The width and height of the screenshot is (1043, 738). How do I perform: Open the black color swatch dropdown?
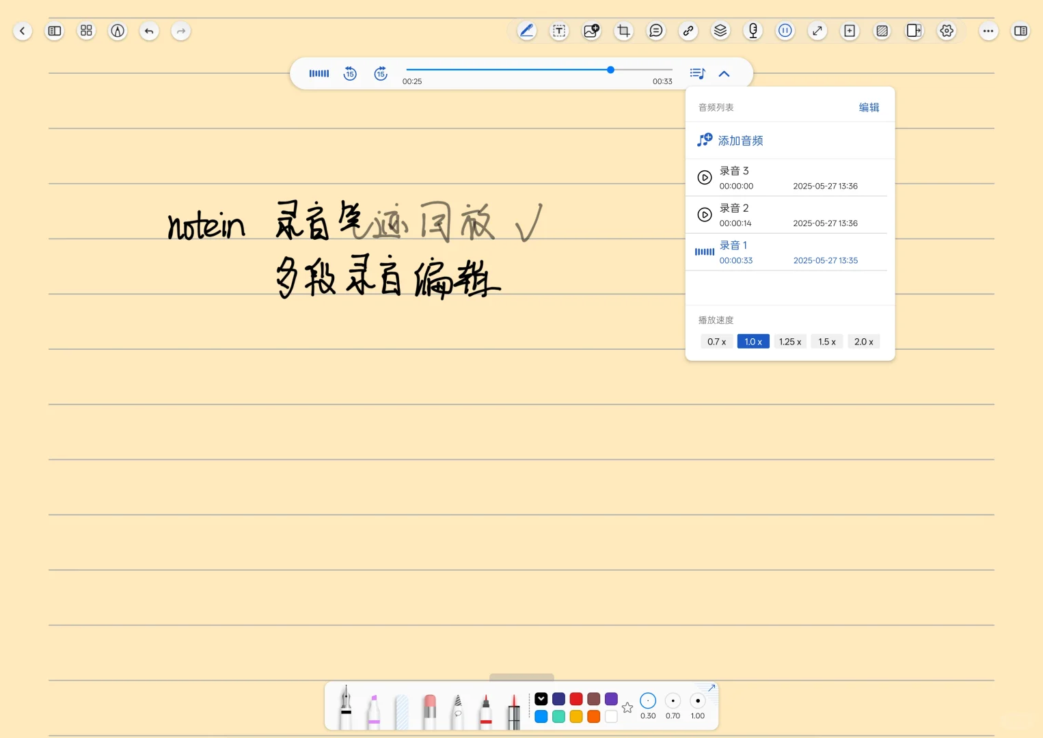pos(541,698)
